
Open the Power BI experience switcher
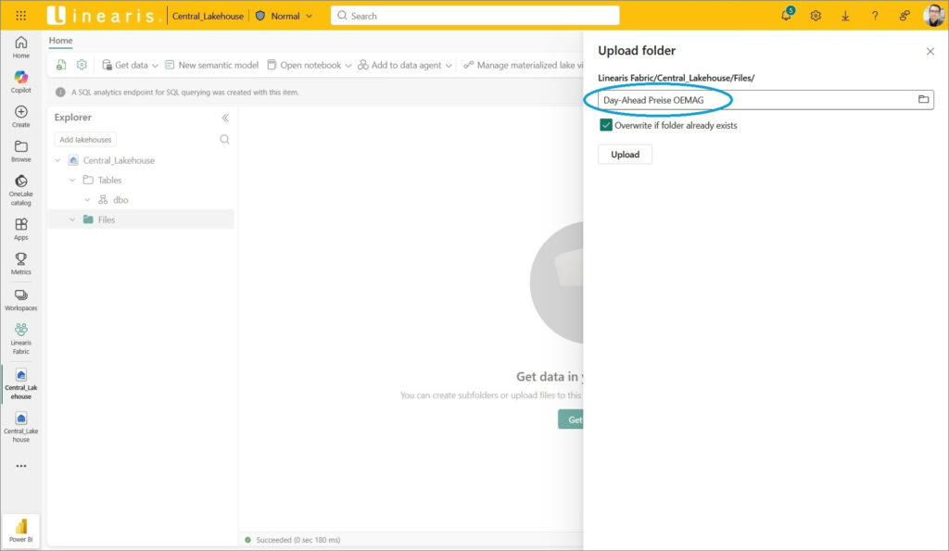click(x=20, y=530)
